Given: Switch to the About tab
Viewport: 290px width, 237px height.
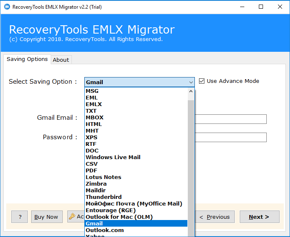Looking at the screenshot, I should click(x=61, y=60).
